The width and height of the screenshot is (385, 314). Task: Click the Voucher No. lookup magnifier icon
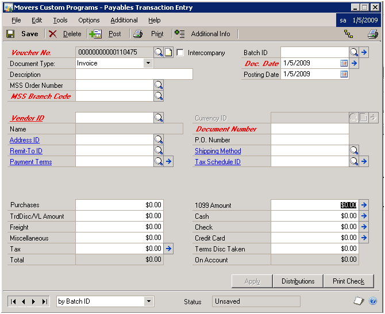(x=159, y=52)
